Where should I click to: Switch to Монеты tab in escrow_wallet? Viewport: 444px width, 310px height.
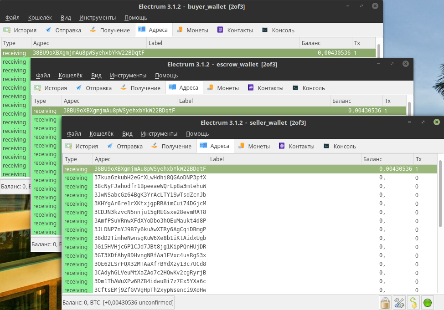[x=223, y=88]
